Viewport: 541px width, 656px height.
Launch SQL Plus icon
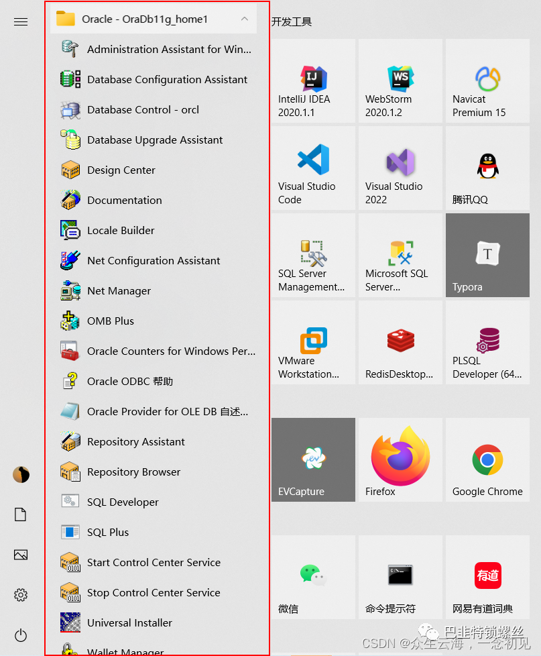[70, 532]
